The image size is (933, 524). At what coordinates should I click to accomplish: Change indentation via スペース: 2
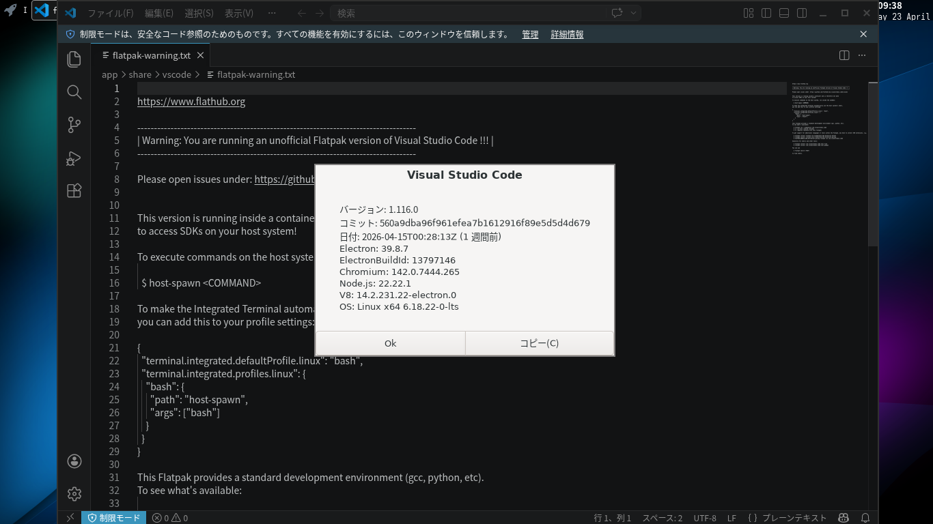pos(663,518)
